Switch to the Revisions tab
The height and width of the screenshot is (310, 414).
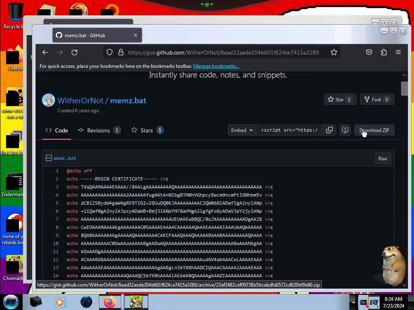tap(99, 130)
